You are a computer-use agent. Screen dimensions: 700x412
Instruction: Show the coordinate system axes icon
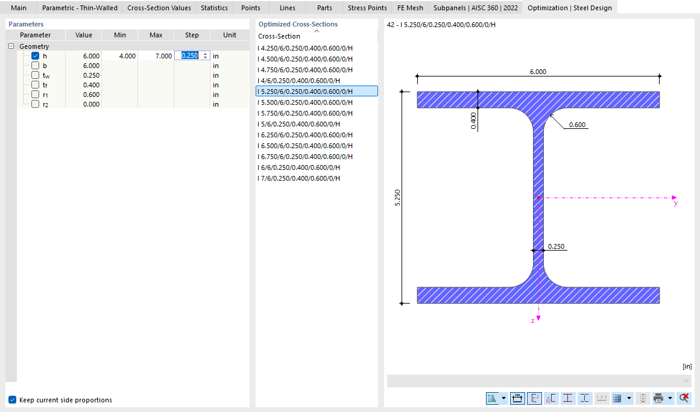coord(534,398)
